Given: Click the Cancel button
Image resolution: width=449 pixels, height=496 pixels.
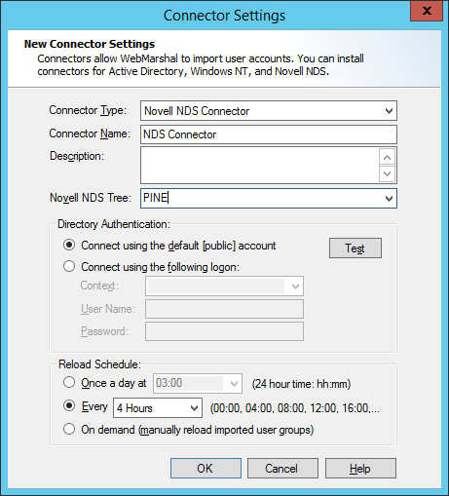Looking at the screenshot, I should click(282, 468).
